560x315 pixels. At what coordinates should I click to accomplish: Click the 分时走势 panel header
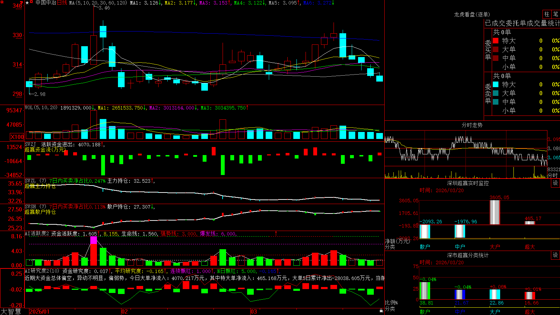(472, 125)
